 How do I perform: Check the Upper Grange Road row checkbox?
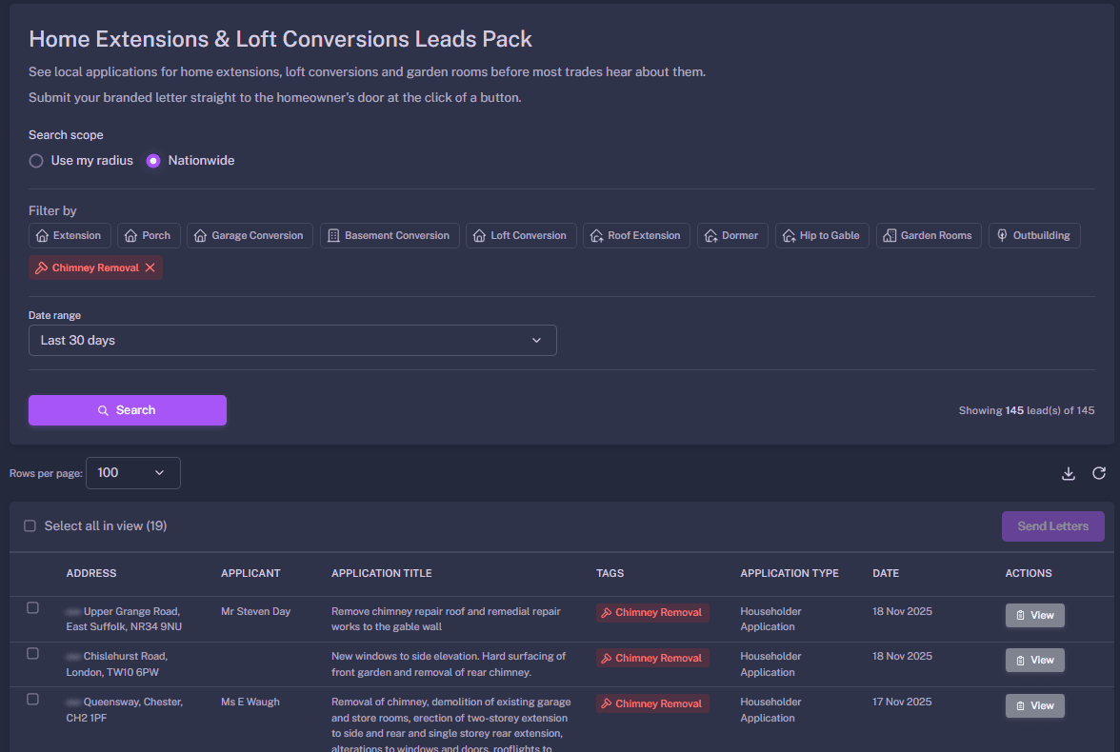(x=32, y=607)
